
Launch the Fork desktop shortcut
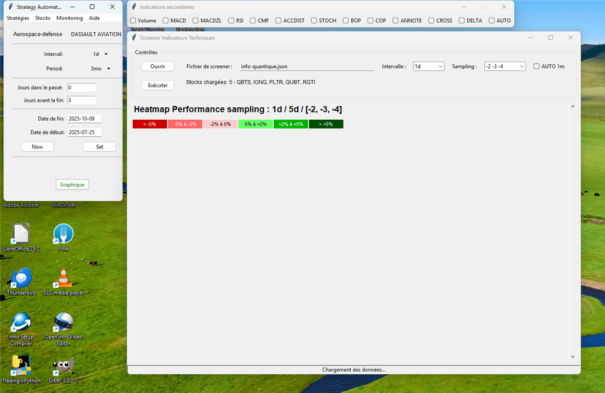(x=63, y=234)
